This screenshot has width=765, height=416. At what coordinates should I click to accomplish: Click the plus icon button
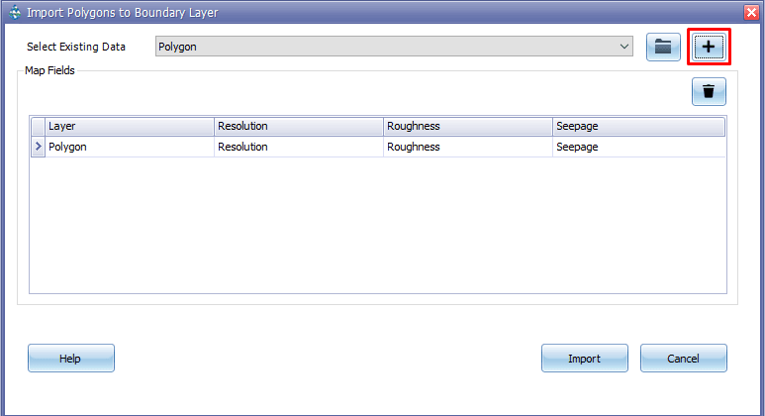click(708, 47)
